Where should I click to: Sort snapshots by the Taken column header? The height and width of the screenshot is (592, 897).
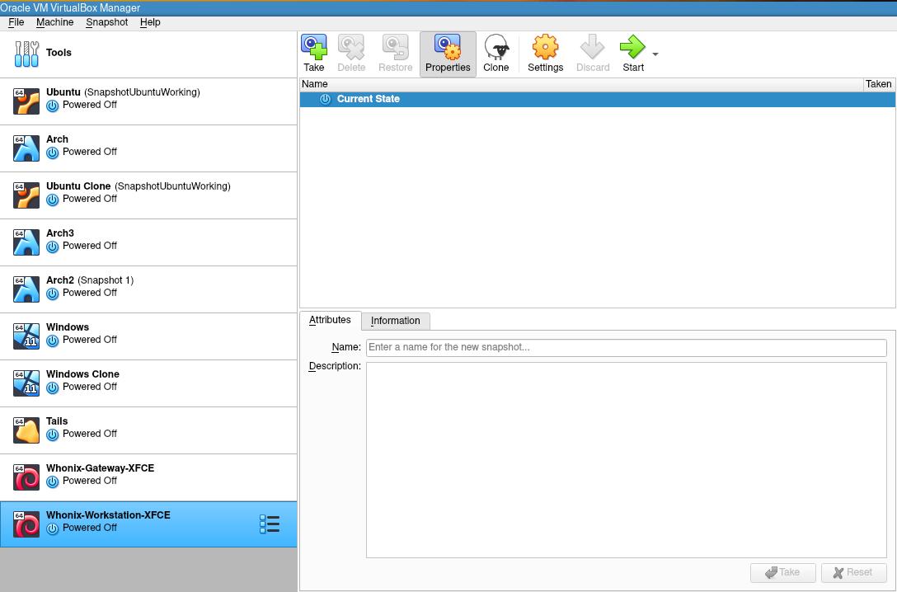tap(878, 84)
